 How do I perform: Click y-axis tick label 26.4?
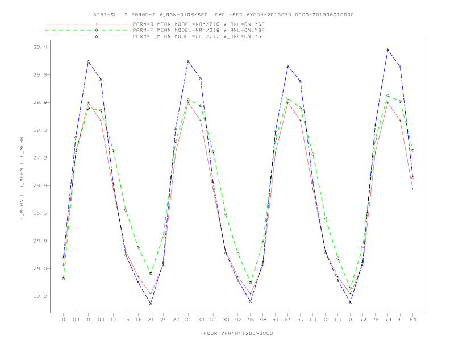coord(41,185)
